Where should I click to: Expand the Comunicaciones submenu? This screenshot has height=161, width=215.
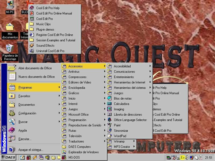[x=130, y=71]
